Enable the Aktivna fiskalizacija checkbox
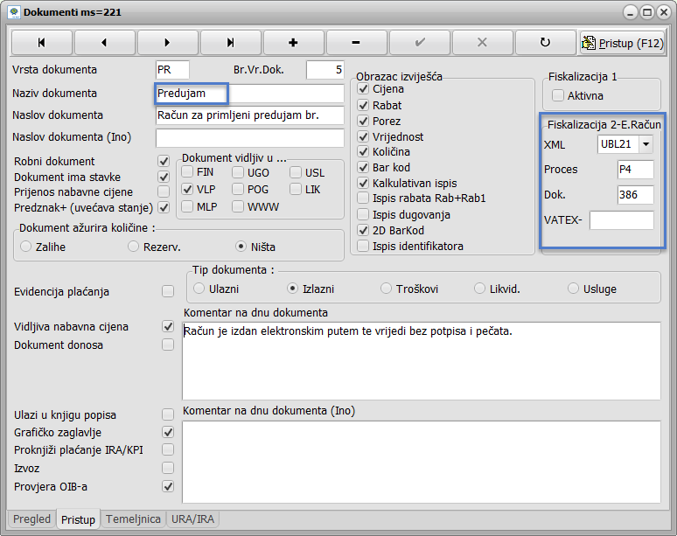 (x=558, y=95)
